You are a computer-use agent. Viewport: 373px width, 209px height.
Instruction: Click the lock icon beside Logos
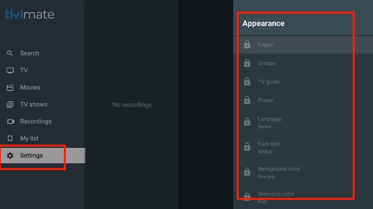tap(247, 45)
